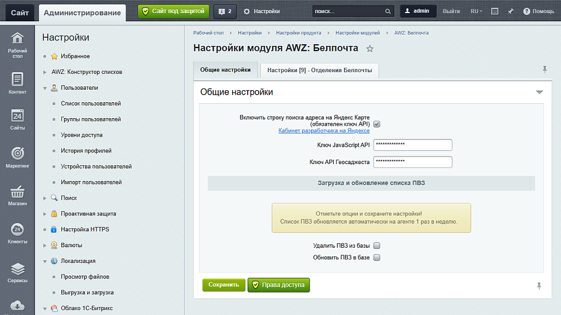The height and width of the screenshot is (315, 561).
Task: Collapse the Общие настройки section arrow
Action: click(x=539, y=92)
